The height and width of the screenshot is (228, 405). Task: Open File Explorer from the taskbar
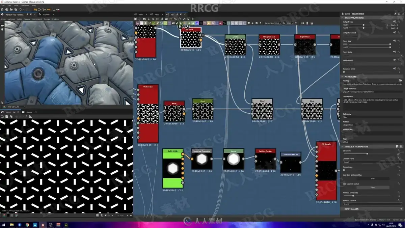(12, 225)
